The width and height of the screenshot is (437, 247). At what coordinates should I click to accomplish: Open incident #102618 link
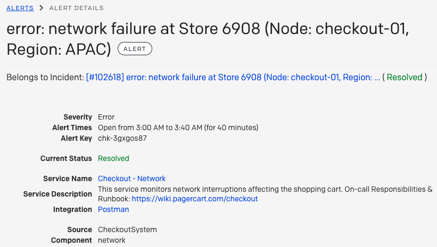pyautogui.click(x=233, y=77)
